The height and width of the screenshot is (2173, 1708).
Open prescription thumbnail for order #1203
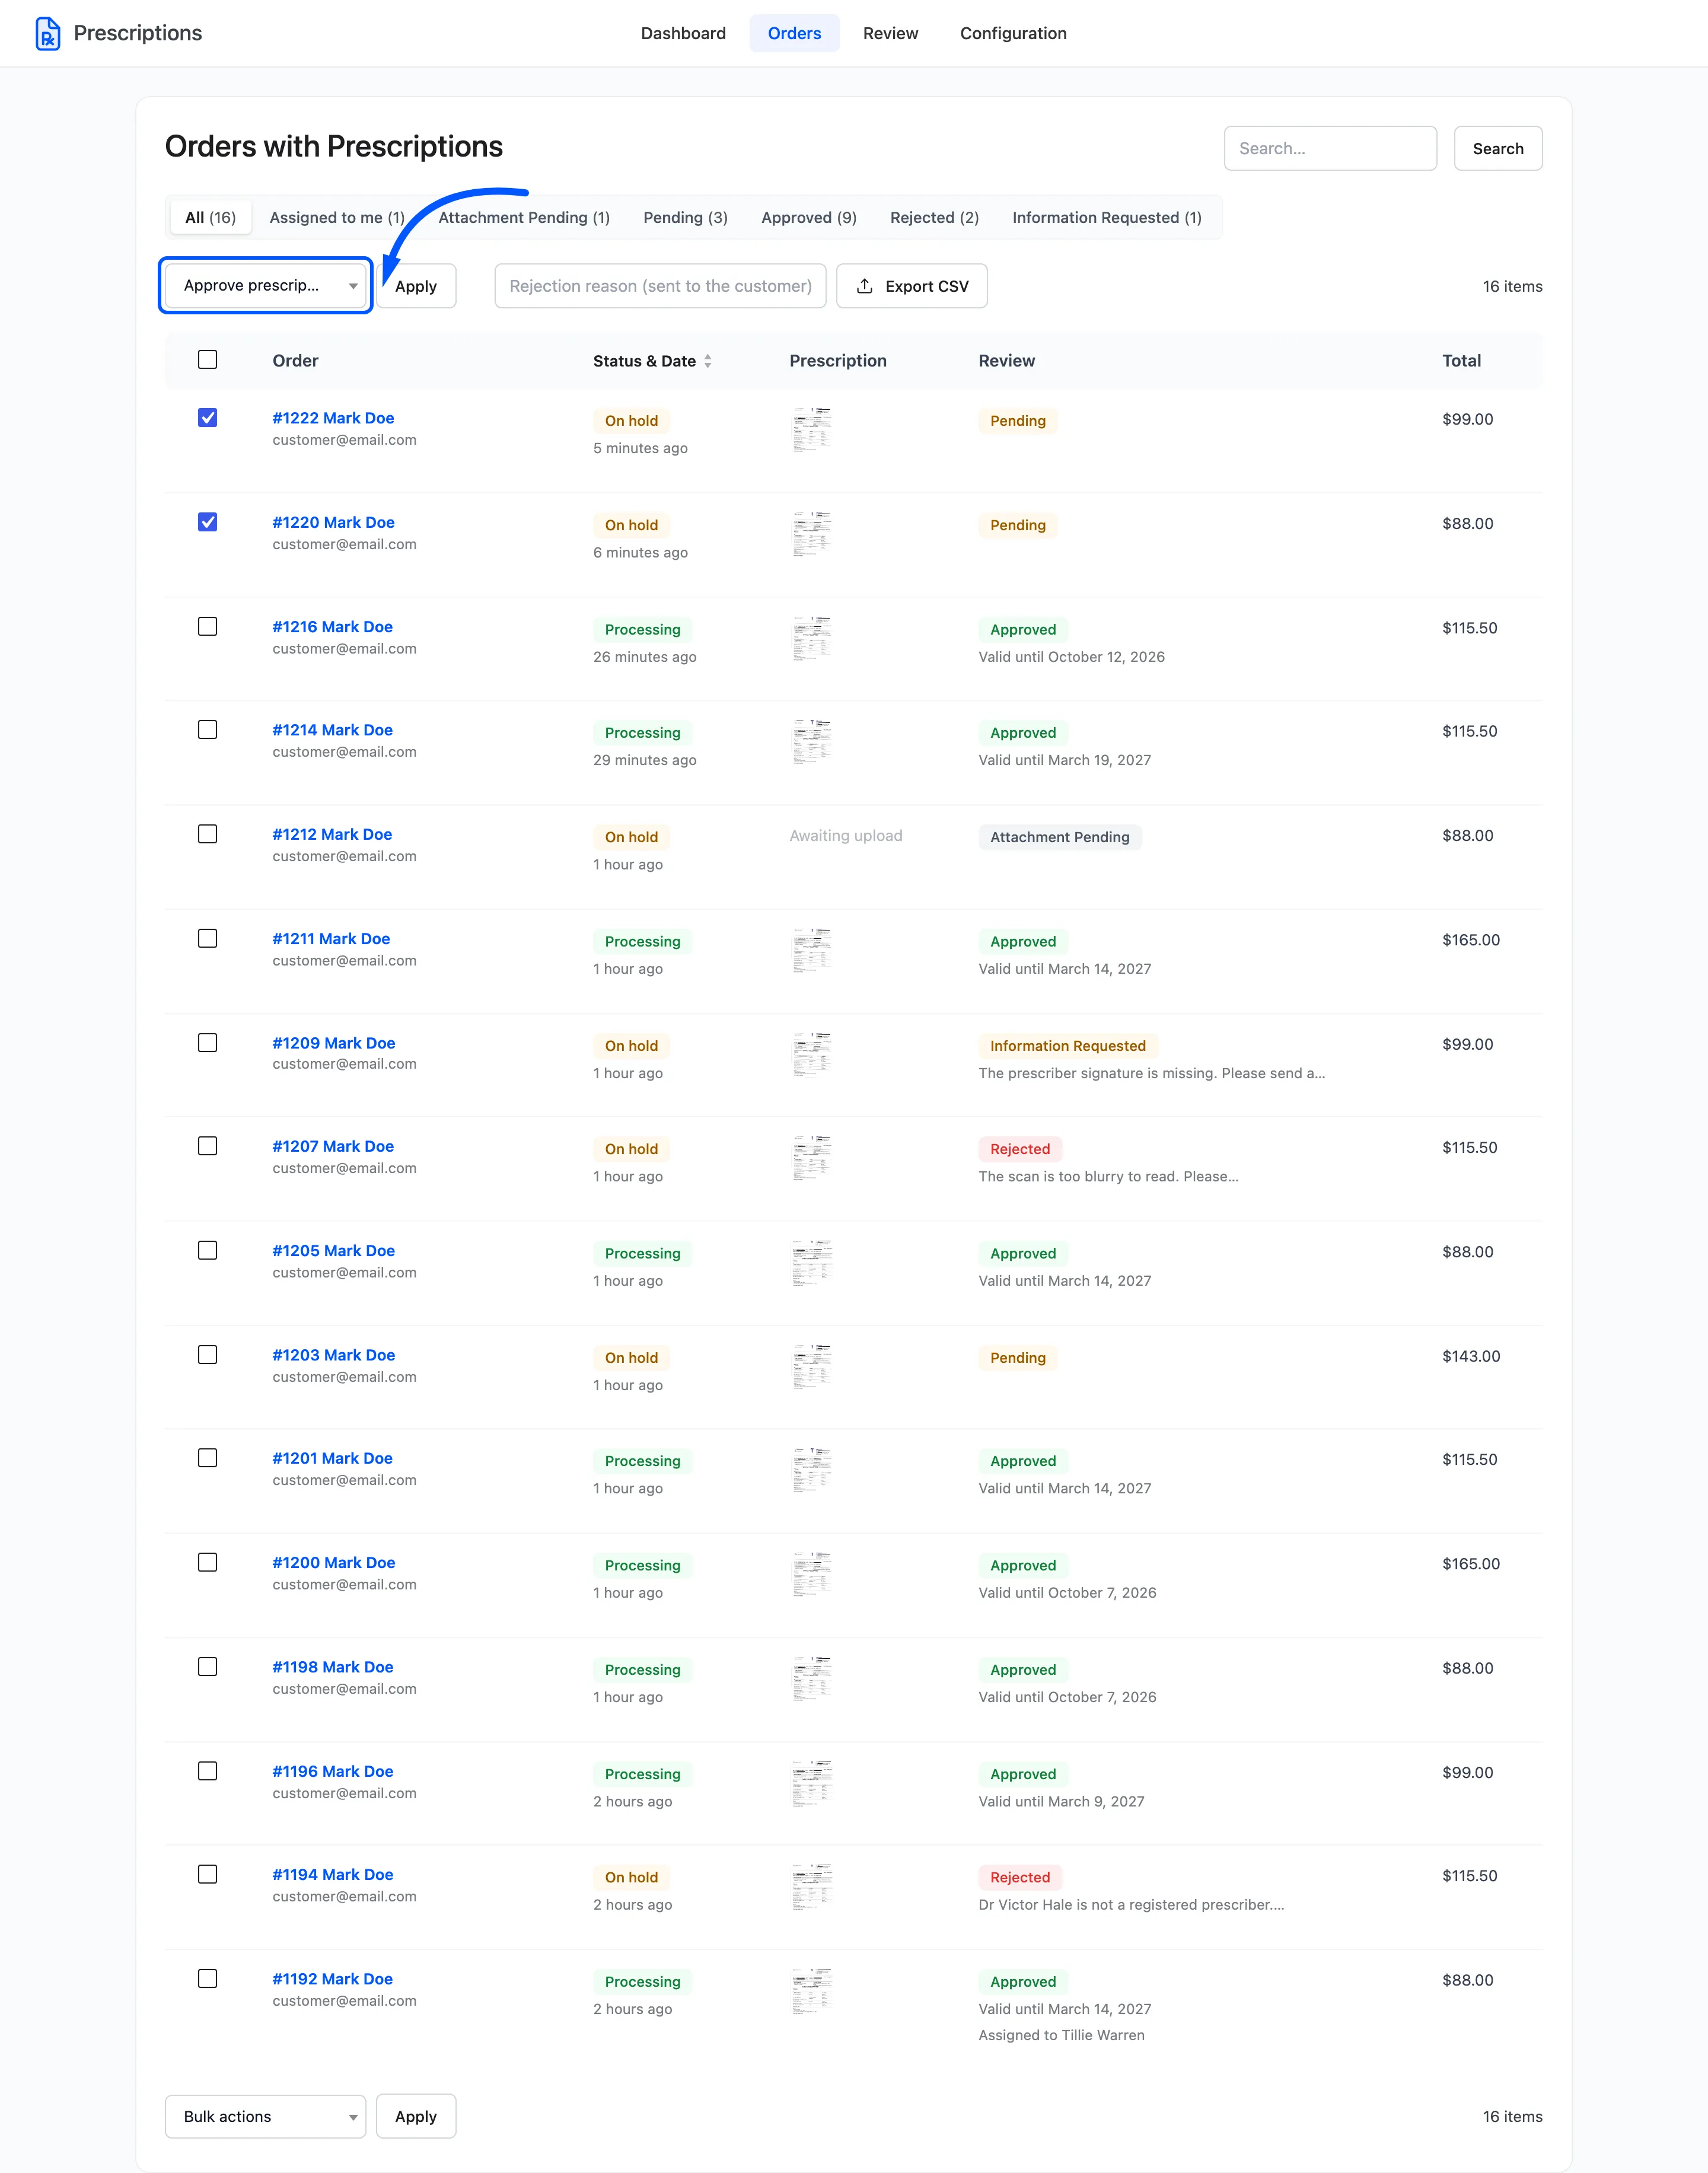812,1366
